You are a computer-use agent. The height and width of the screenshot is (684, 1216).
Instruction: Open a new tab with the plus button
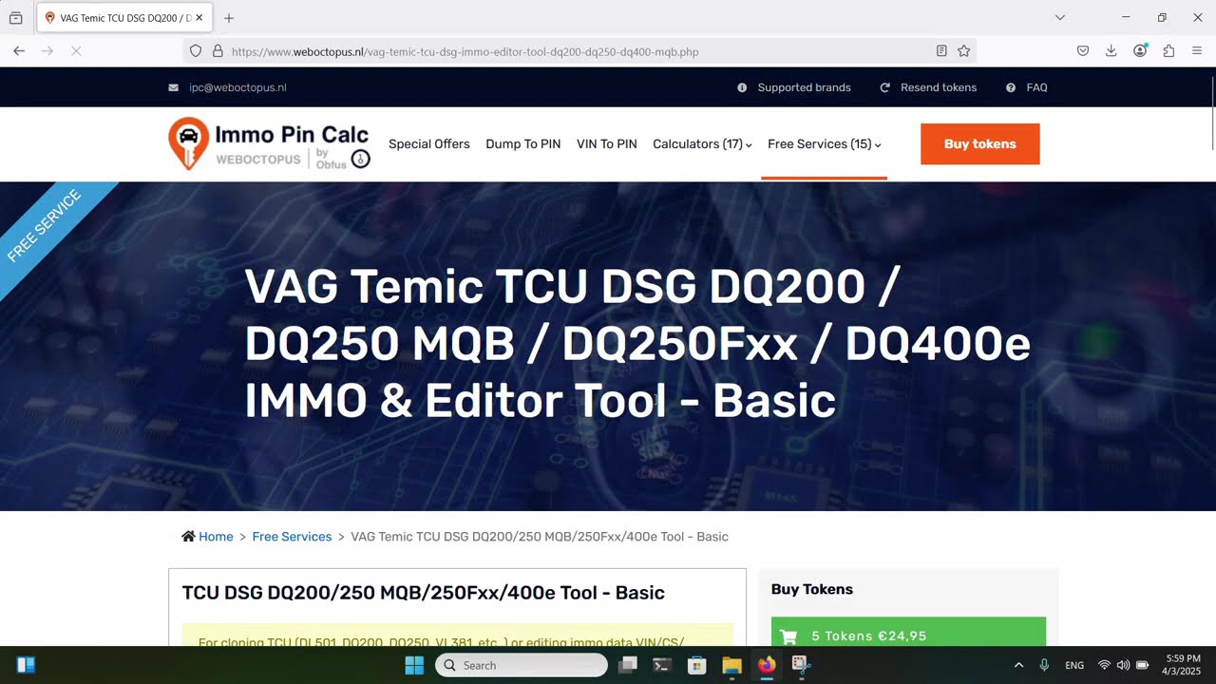click(229, 18)
